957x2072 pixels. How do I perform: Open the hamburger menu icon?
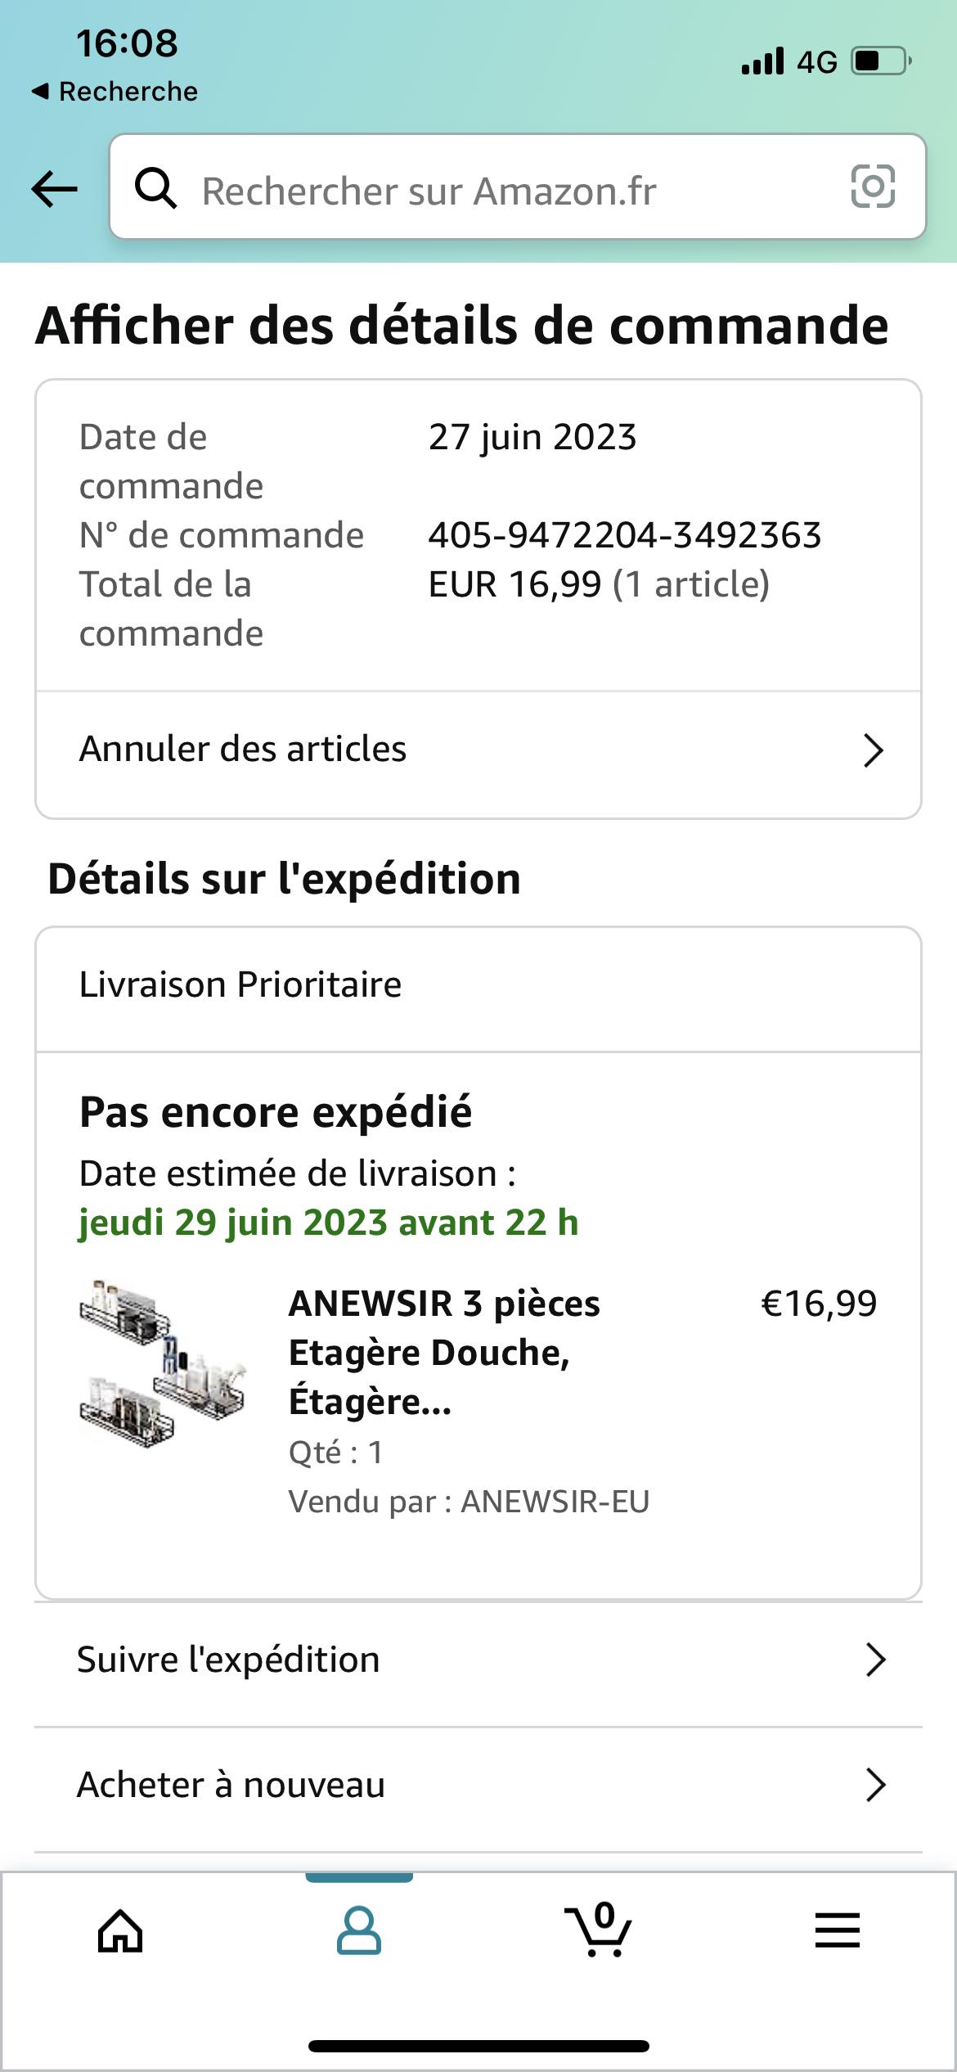tap(837, 1931)
